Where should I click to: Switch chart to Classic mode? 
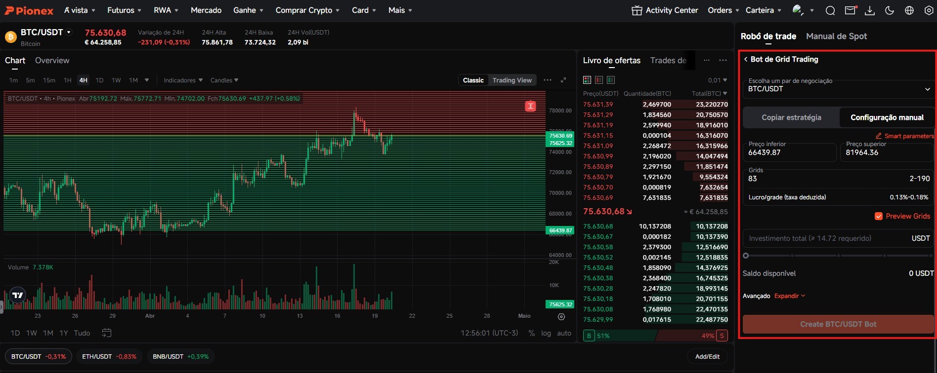473,80
